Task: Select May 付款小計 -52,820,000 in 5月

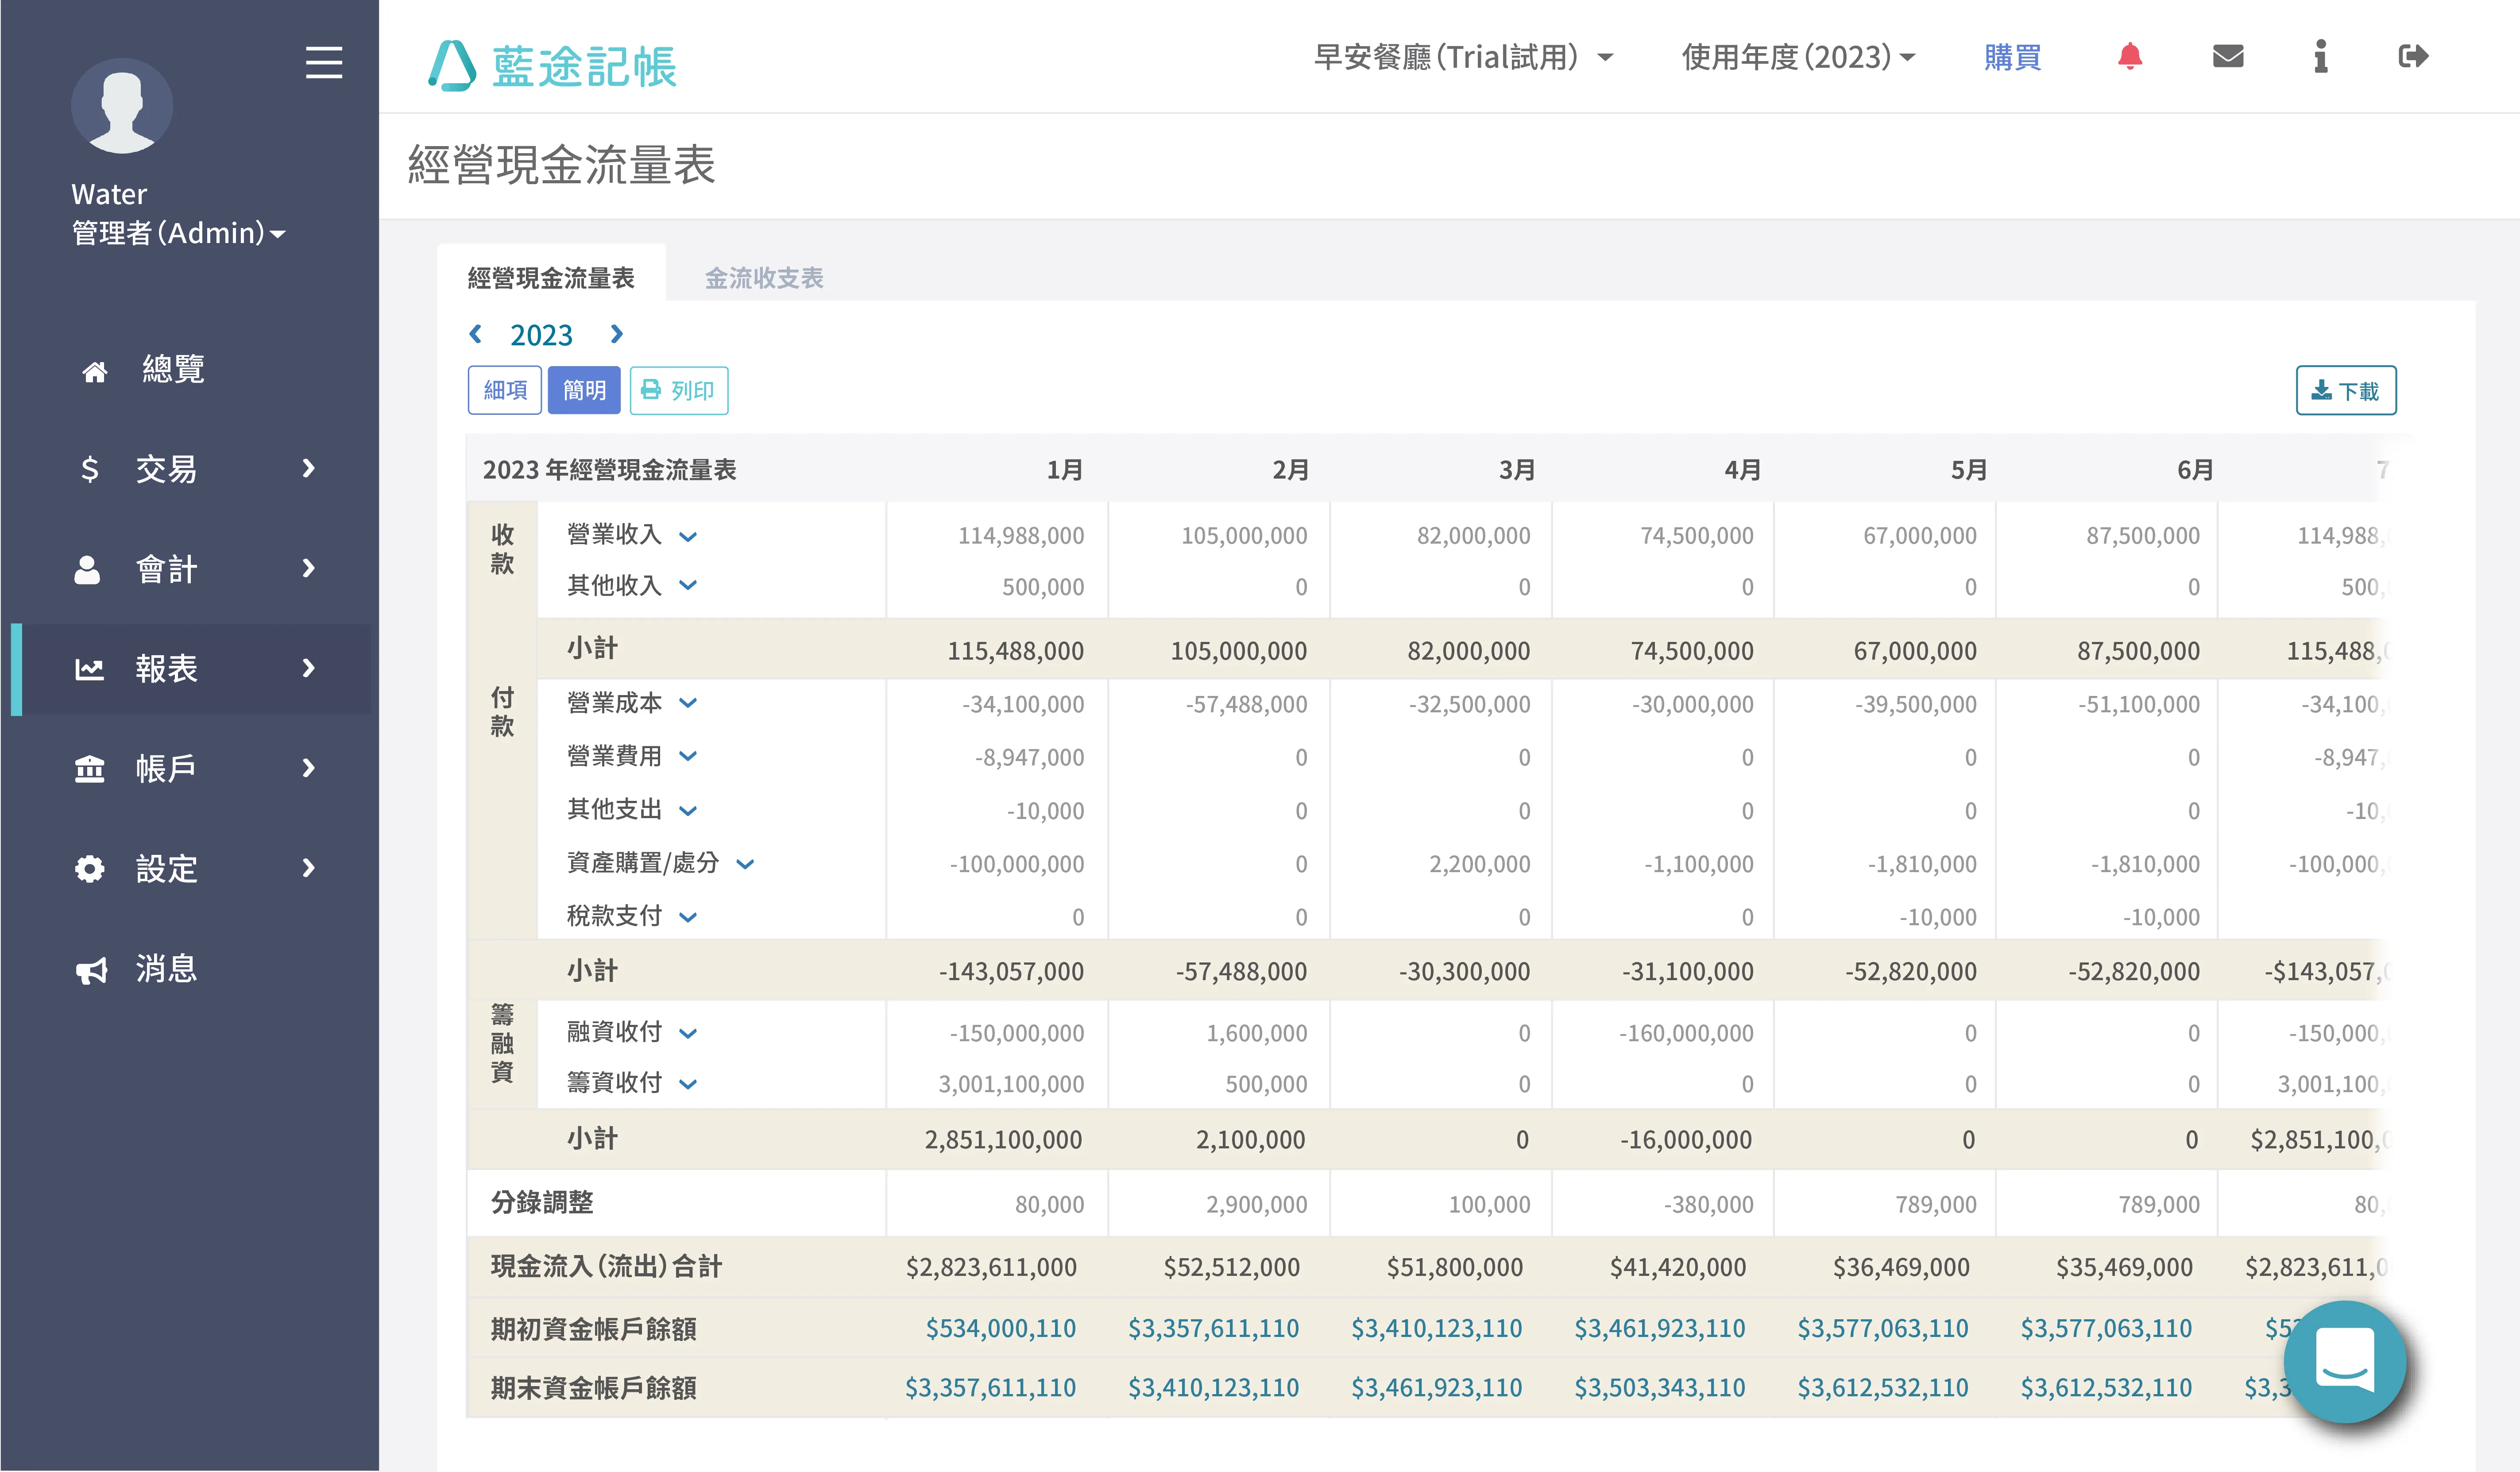Action: click(x=1911, y=971)
